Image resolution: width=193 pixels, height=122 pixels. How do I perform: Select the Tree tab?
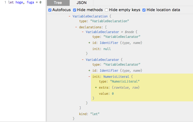click(58, 3)
